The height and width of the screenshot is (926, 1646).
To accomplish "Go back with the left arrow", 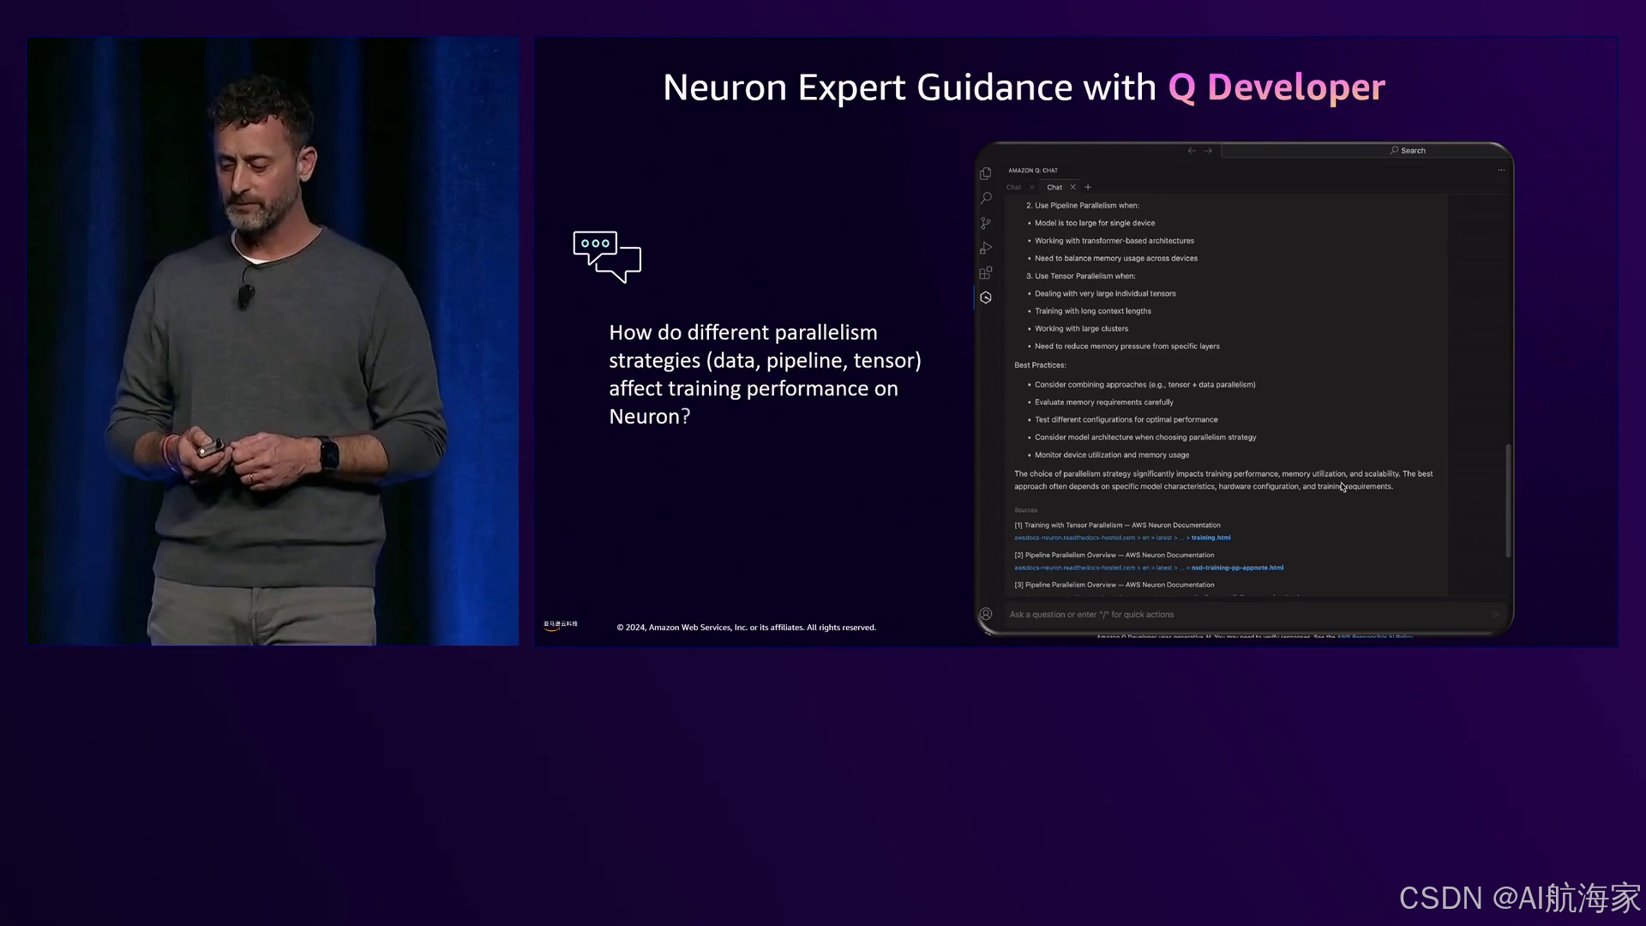I will click(1192, 151).
